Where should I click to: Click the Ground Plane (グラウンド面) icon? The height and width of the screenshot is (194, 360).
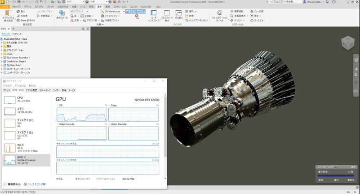pos(84,20)
